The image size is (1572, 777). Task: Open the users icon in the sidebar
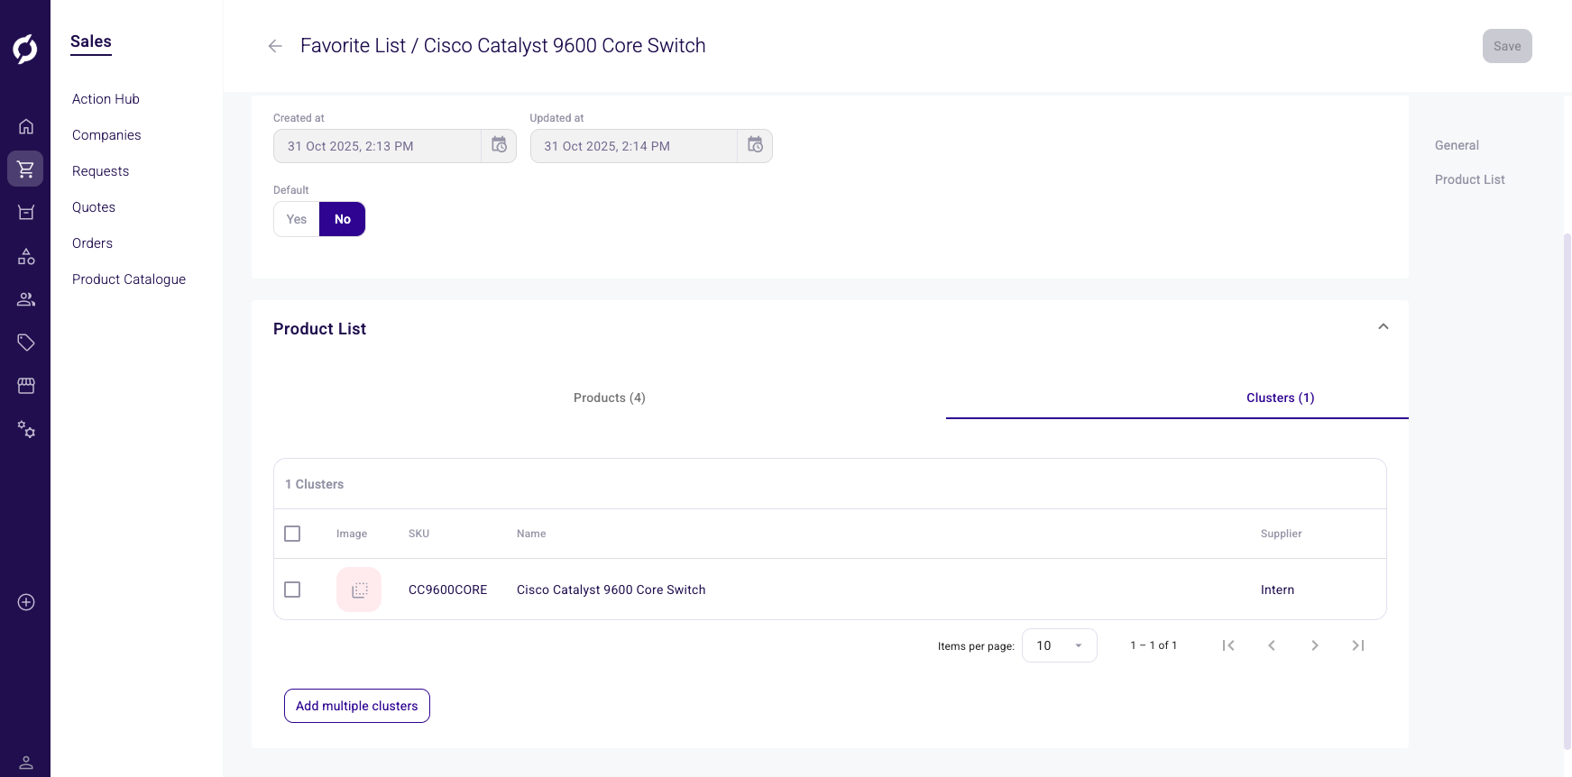(x=26, y=299)
